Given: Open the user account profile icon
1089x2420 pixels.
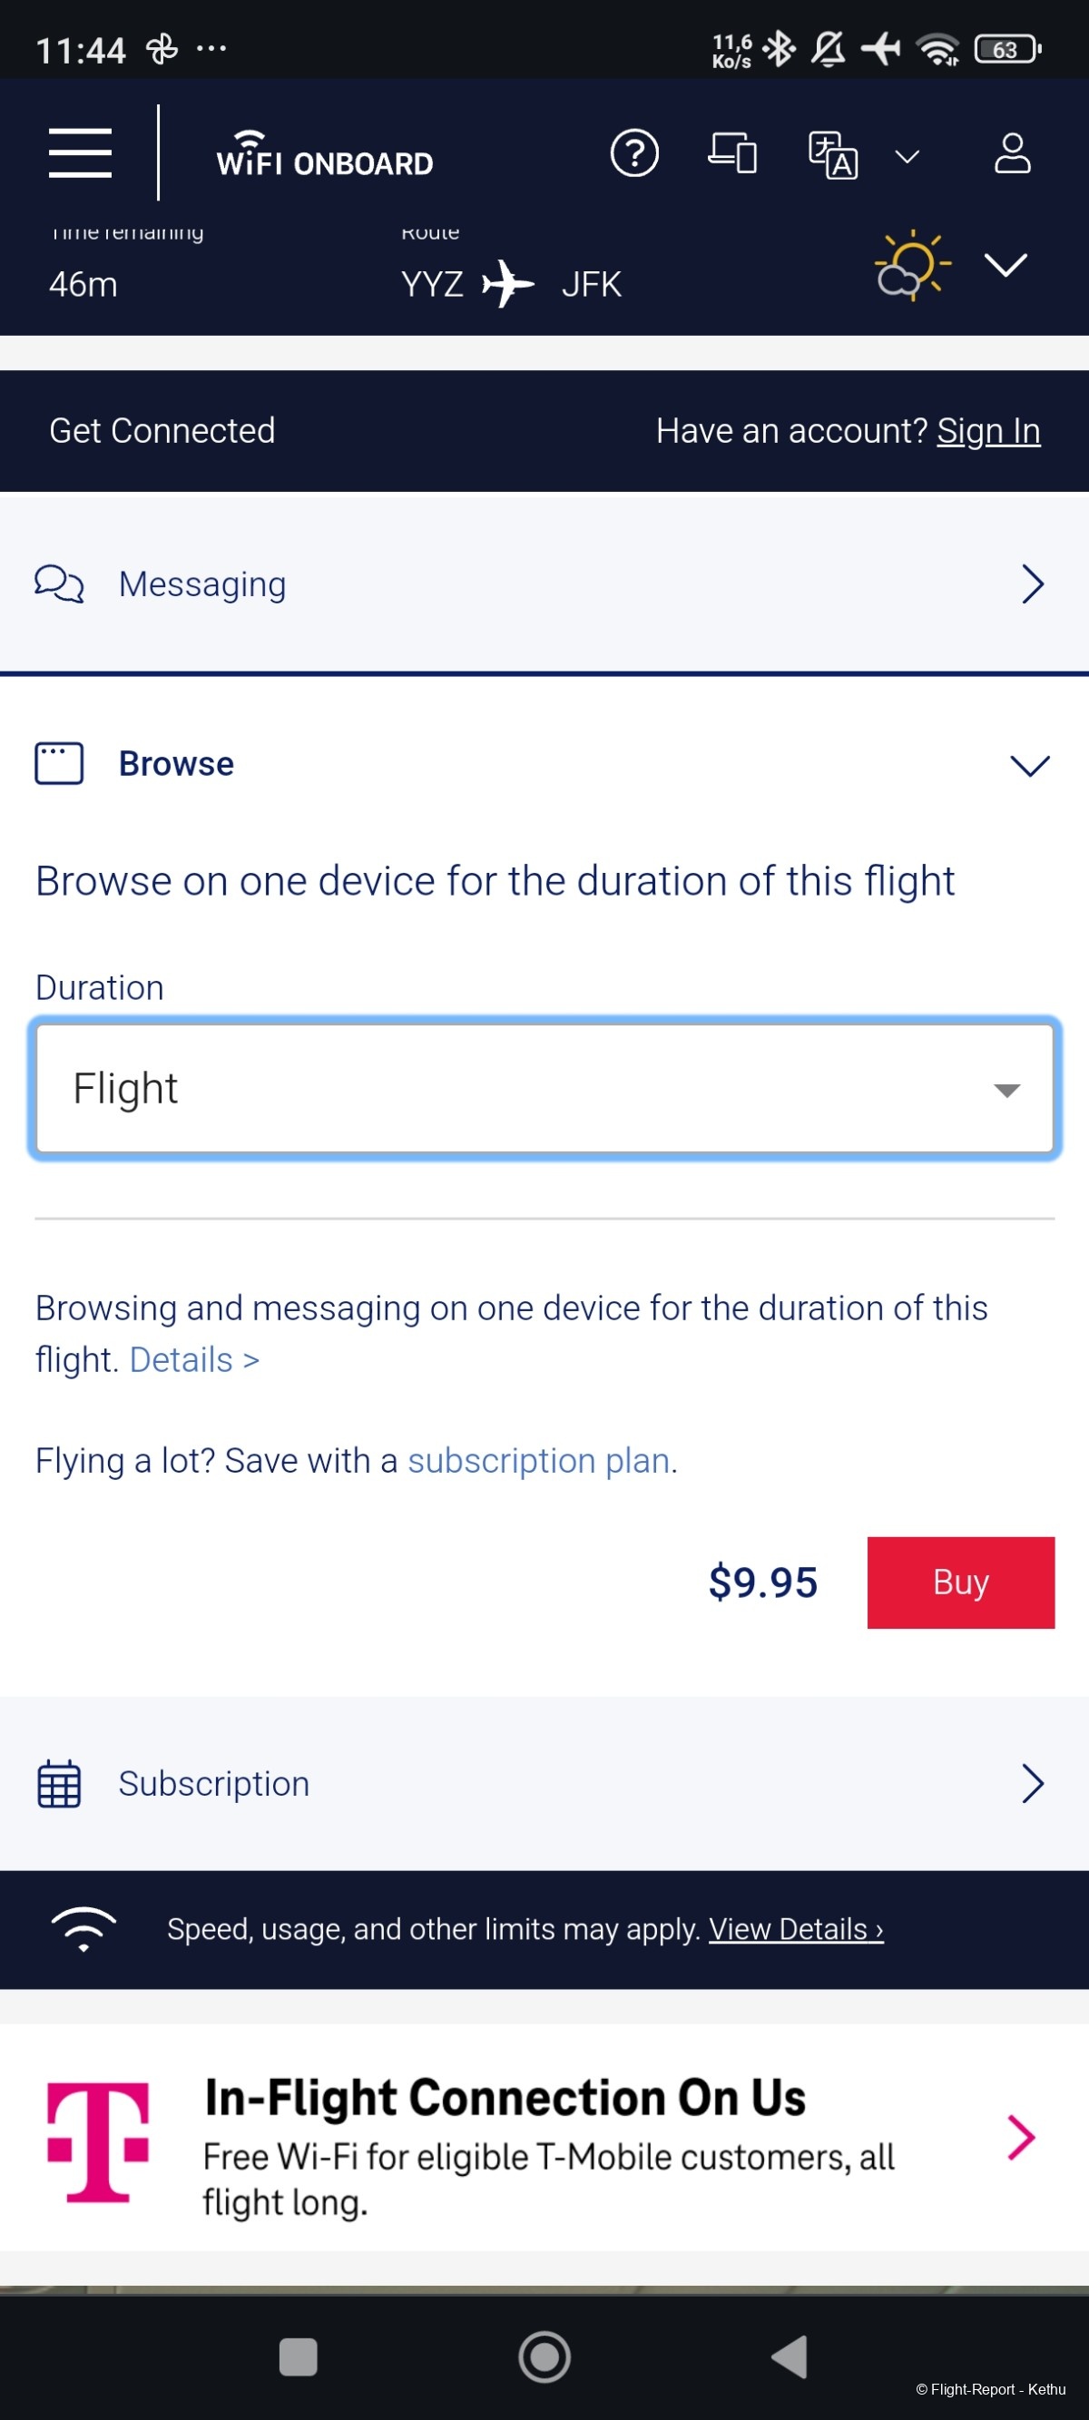Looking at the screenshot, I should tap(1012, 153).
